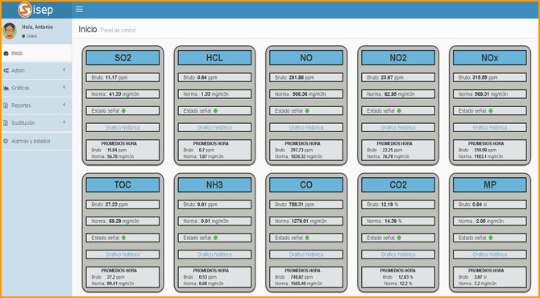The image size is (540, 298).
Task: Click the Sisep logo
Action: click(35, 10)
